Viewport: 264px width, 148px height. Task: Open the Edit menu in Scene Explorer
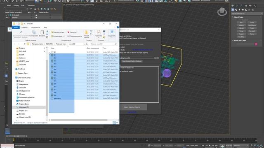[23, 5]
